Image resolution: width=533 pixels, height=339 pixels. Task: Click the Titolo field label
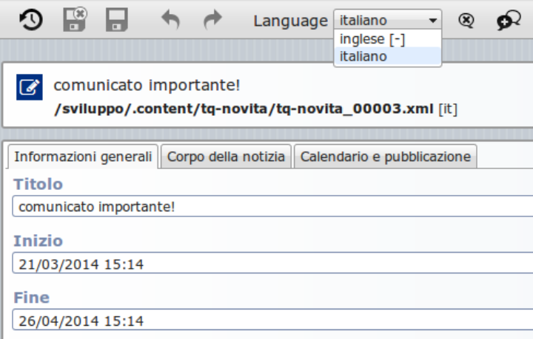coord(38,185)
